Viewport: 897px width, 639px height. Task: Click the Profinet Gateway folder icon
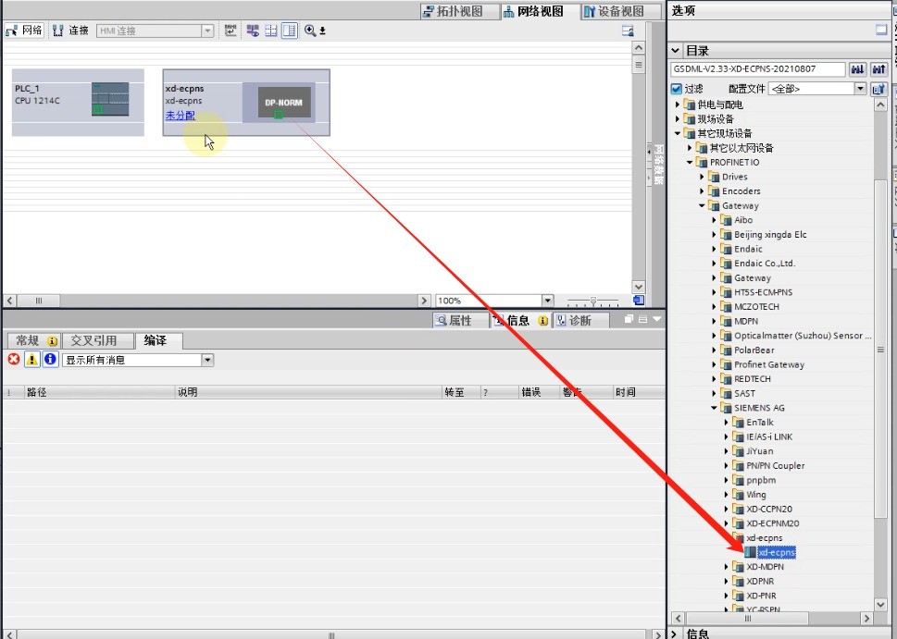(726, 364)
